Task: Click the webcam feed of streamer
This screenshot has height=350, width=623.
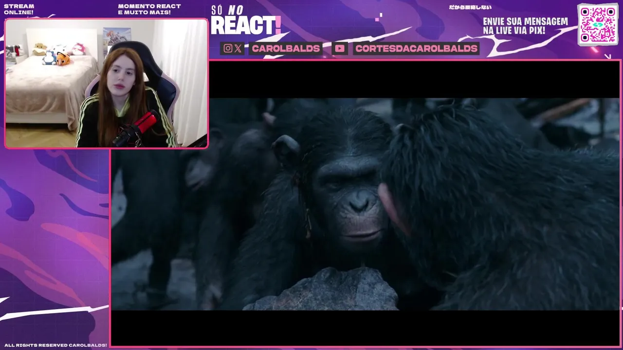Action: coord(106,83)
